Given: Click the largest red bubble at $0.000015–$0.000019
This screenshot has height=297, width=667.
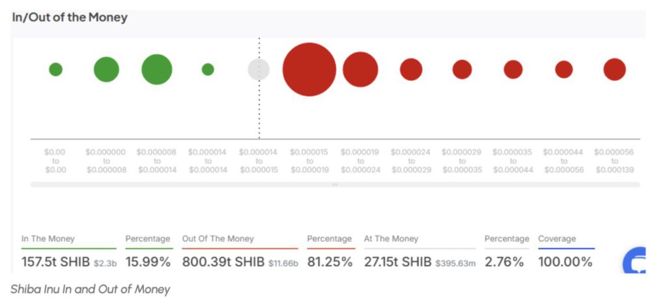Looking at the screenshot, I should (x=309, y=70).
